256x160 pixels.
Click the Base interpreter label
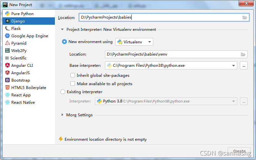[x=85, y=66]
